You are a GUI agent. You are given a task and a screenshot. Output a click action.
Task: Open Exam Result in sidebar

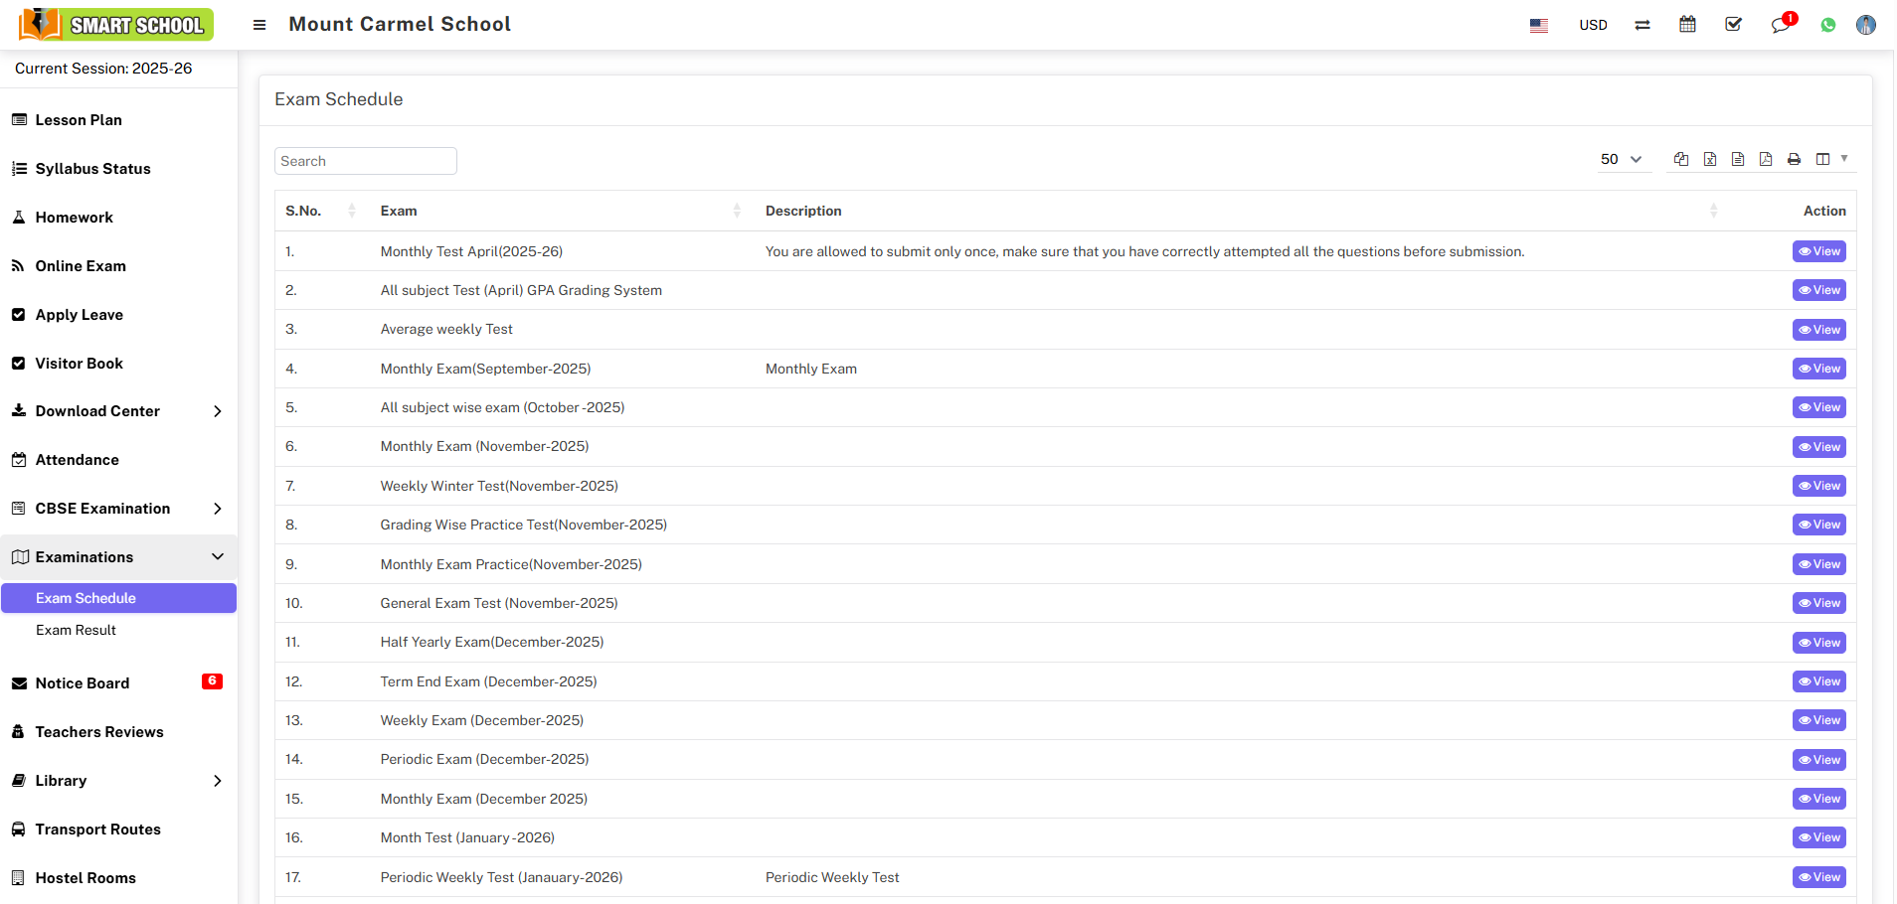click(x=77, y=630)
